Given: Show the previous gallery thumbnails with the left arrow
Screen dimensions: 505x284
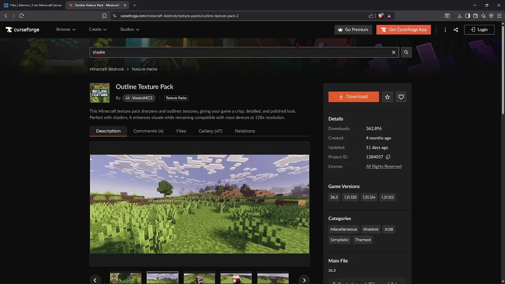Looking at the screenshot, I should (x=95, y=280).
